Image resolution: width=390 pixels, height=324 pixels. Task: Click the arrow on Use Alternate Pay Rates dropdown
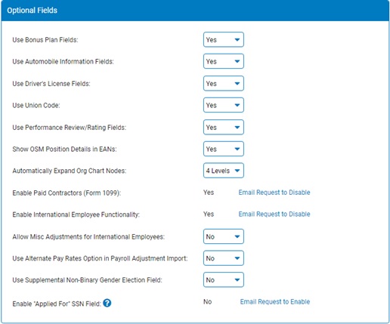[x=237, y=258]
